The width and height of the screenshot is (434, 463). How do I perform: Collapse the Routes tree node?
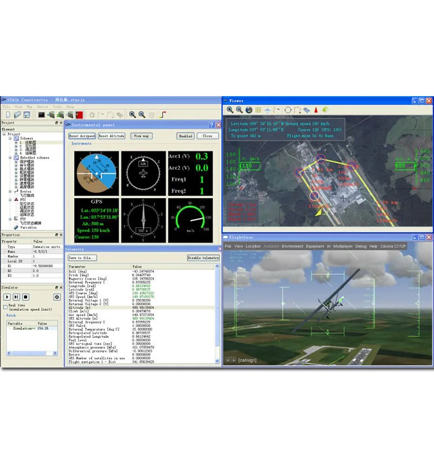10,192
